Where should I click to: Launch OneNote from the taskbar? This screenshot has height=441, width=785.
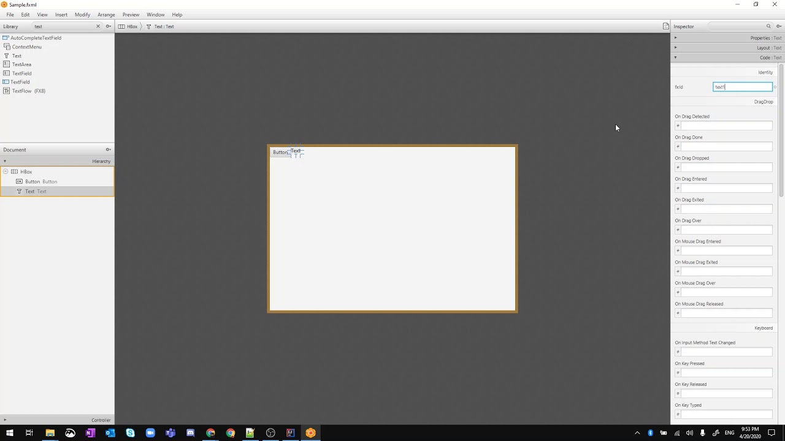point(90,433)
